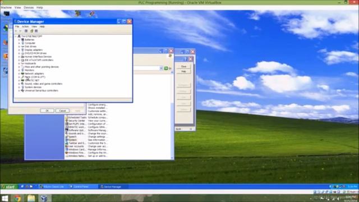Viewport: 359px width, 202px height.
Task: Open the Control Panel address bar dropdown
Action: (x=161, y=68)
